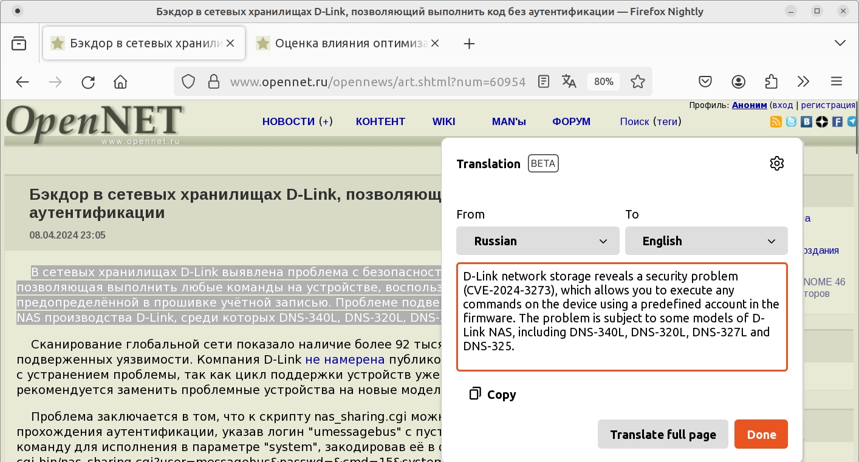Open Firefox hamburger application menu
Image resolution: width=859 pixels, height=462 pixels.
pyautogui.click(x=837, y=81)
